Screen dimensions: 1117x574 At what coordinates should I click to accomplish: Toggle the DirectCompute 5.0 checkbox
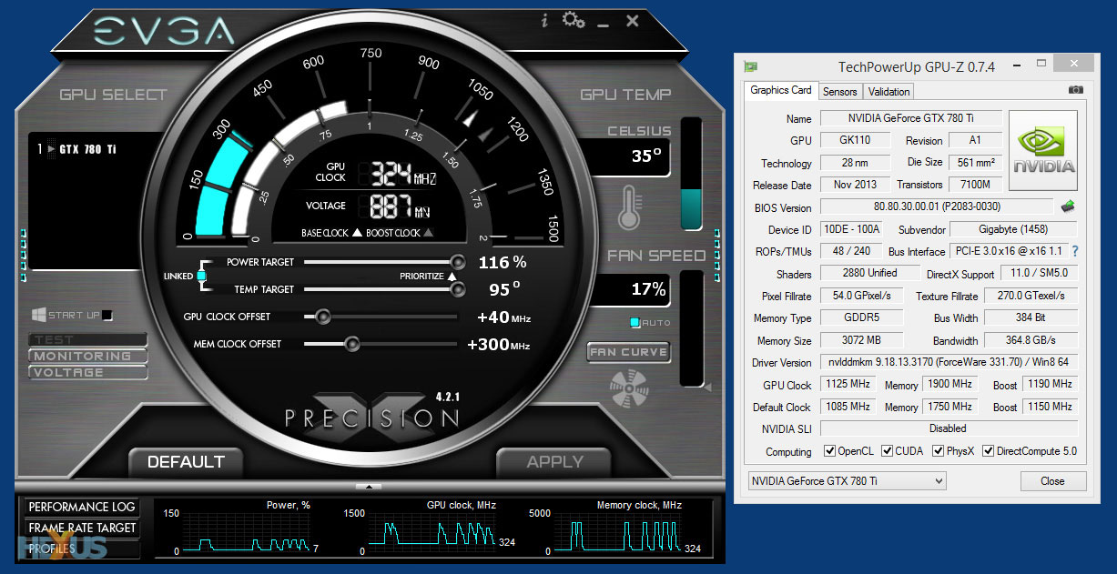(x=988, y=451)
